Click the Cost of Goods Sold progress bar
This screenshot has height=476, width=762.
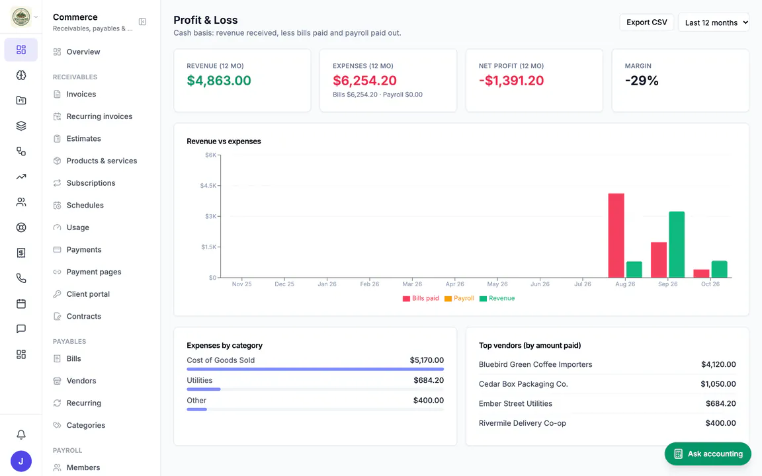(x=315, y=369)
